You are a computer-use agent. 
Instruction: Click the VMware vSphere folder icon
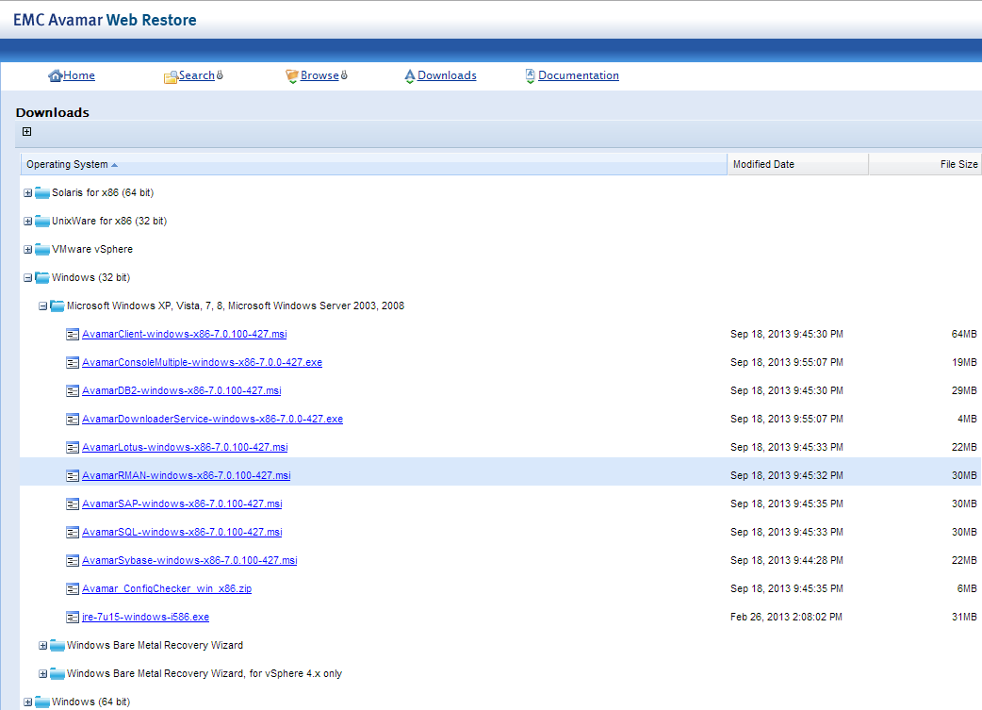tap(42, 249)
